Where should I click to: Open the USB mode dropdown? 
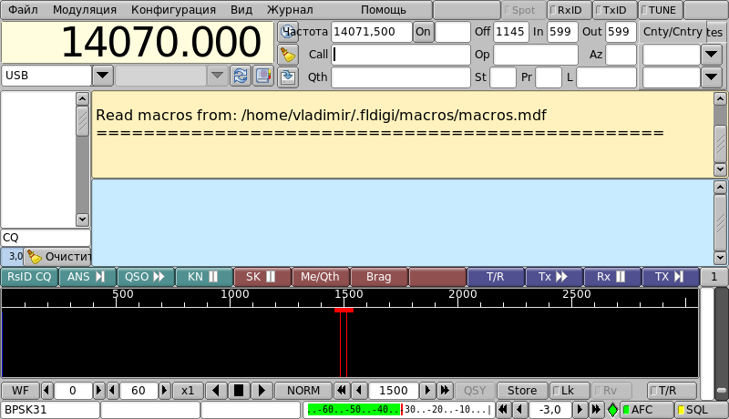click(103, 76)
